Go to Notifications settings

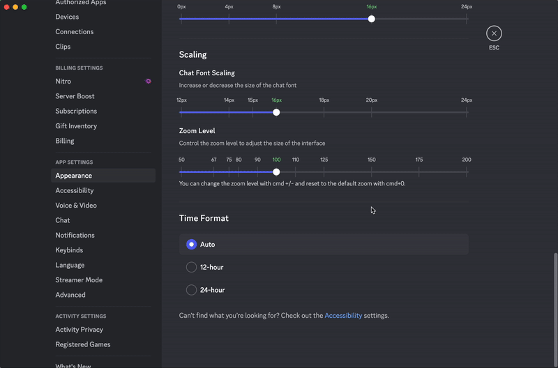coord(75,236)
